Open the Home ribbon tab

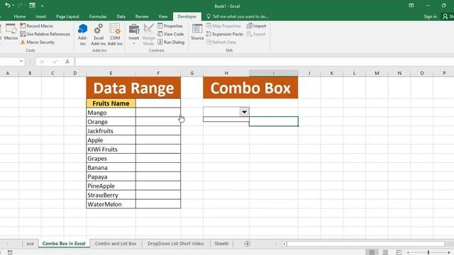coord(20,16)
